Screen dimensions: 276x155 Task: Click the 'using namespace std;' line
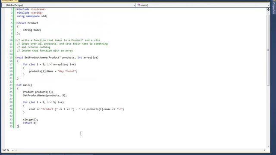click(32, 16)
